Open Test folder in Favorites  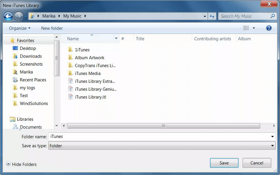24,96
